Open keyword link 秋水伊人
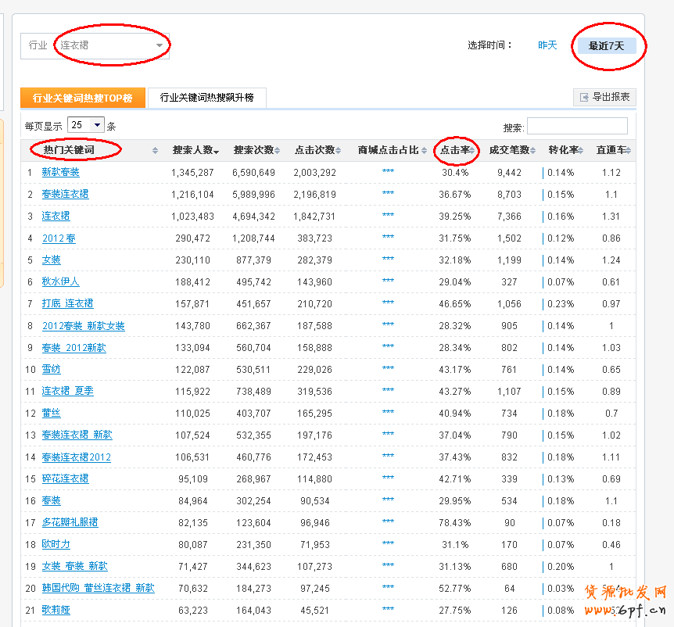Screen dimensions: 674x627 (x=60, y=281)
